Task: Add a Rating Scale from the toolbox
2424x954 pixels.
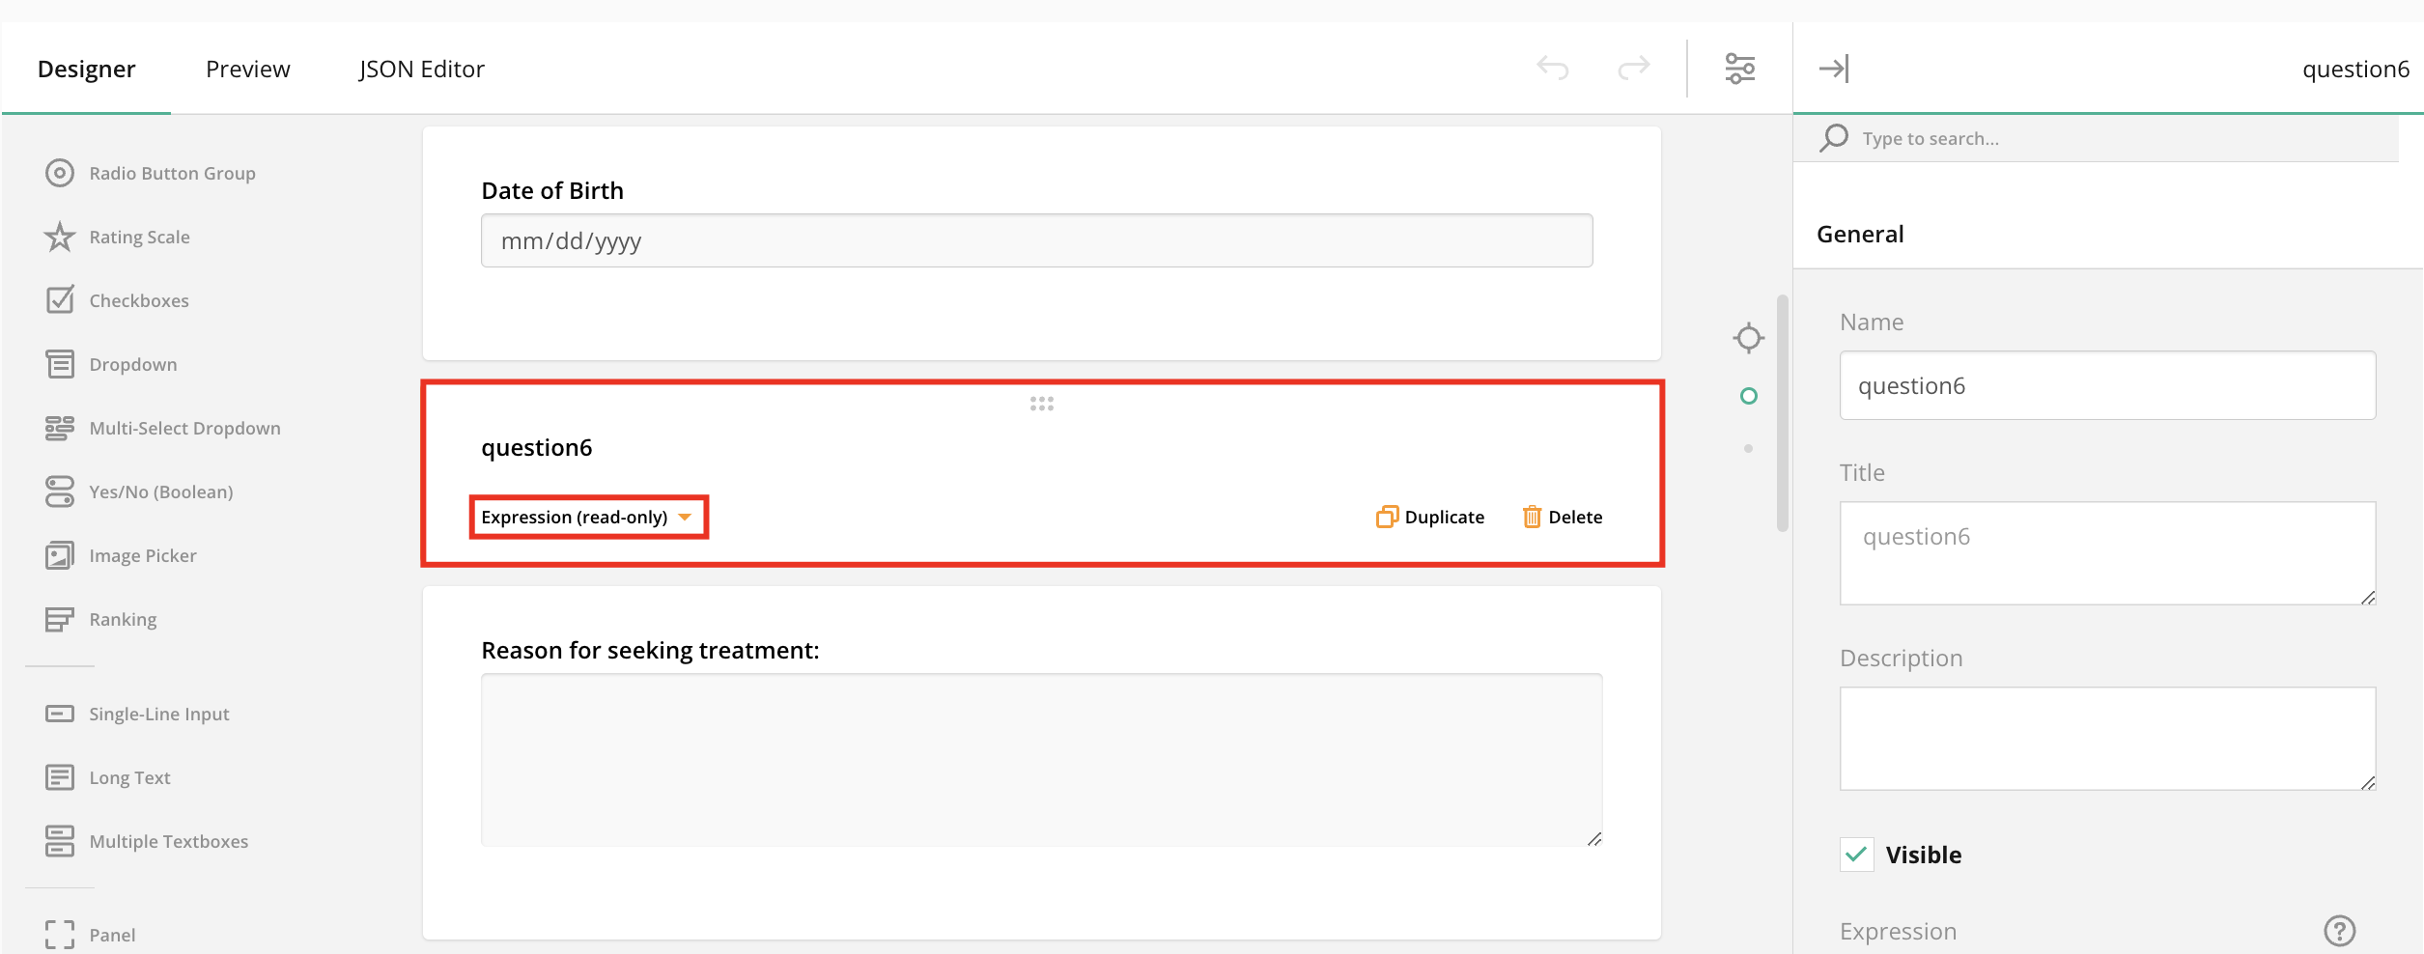Action: click(x=139, y=238)
